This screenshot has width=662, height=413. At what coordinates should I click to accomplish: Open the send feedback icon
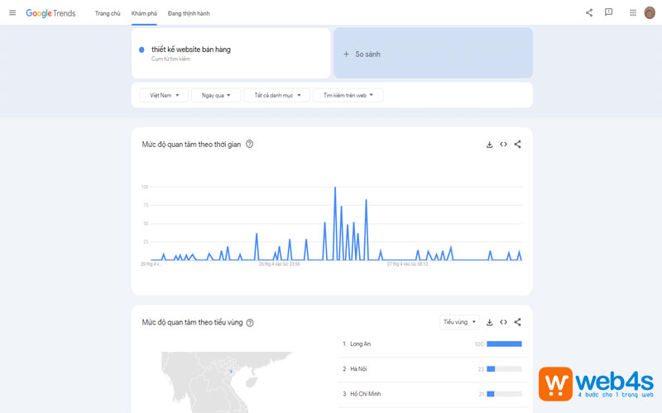click(609, 13)
